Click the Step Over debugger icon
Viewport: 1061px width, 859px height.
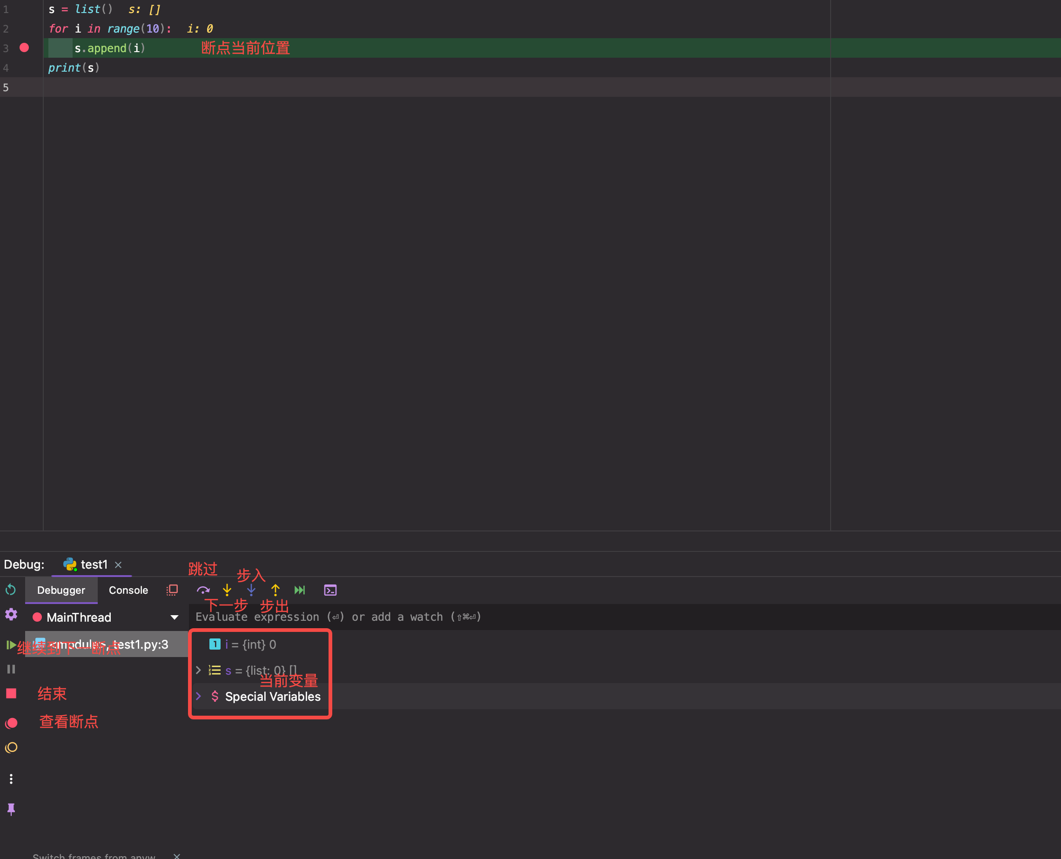tap(203, 590)
